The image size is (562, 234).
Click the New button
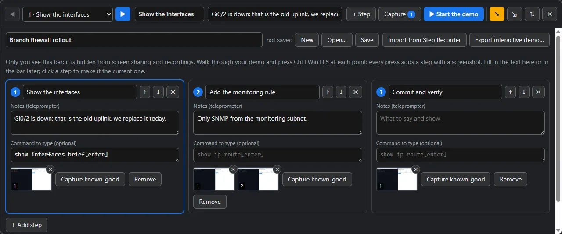pos(307,40)
